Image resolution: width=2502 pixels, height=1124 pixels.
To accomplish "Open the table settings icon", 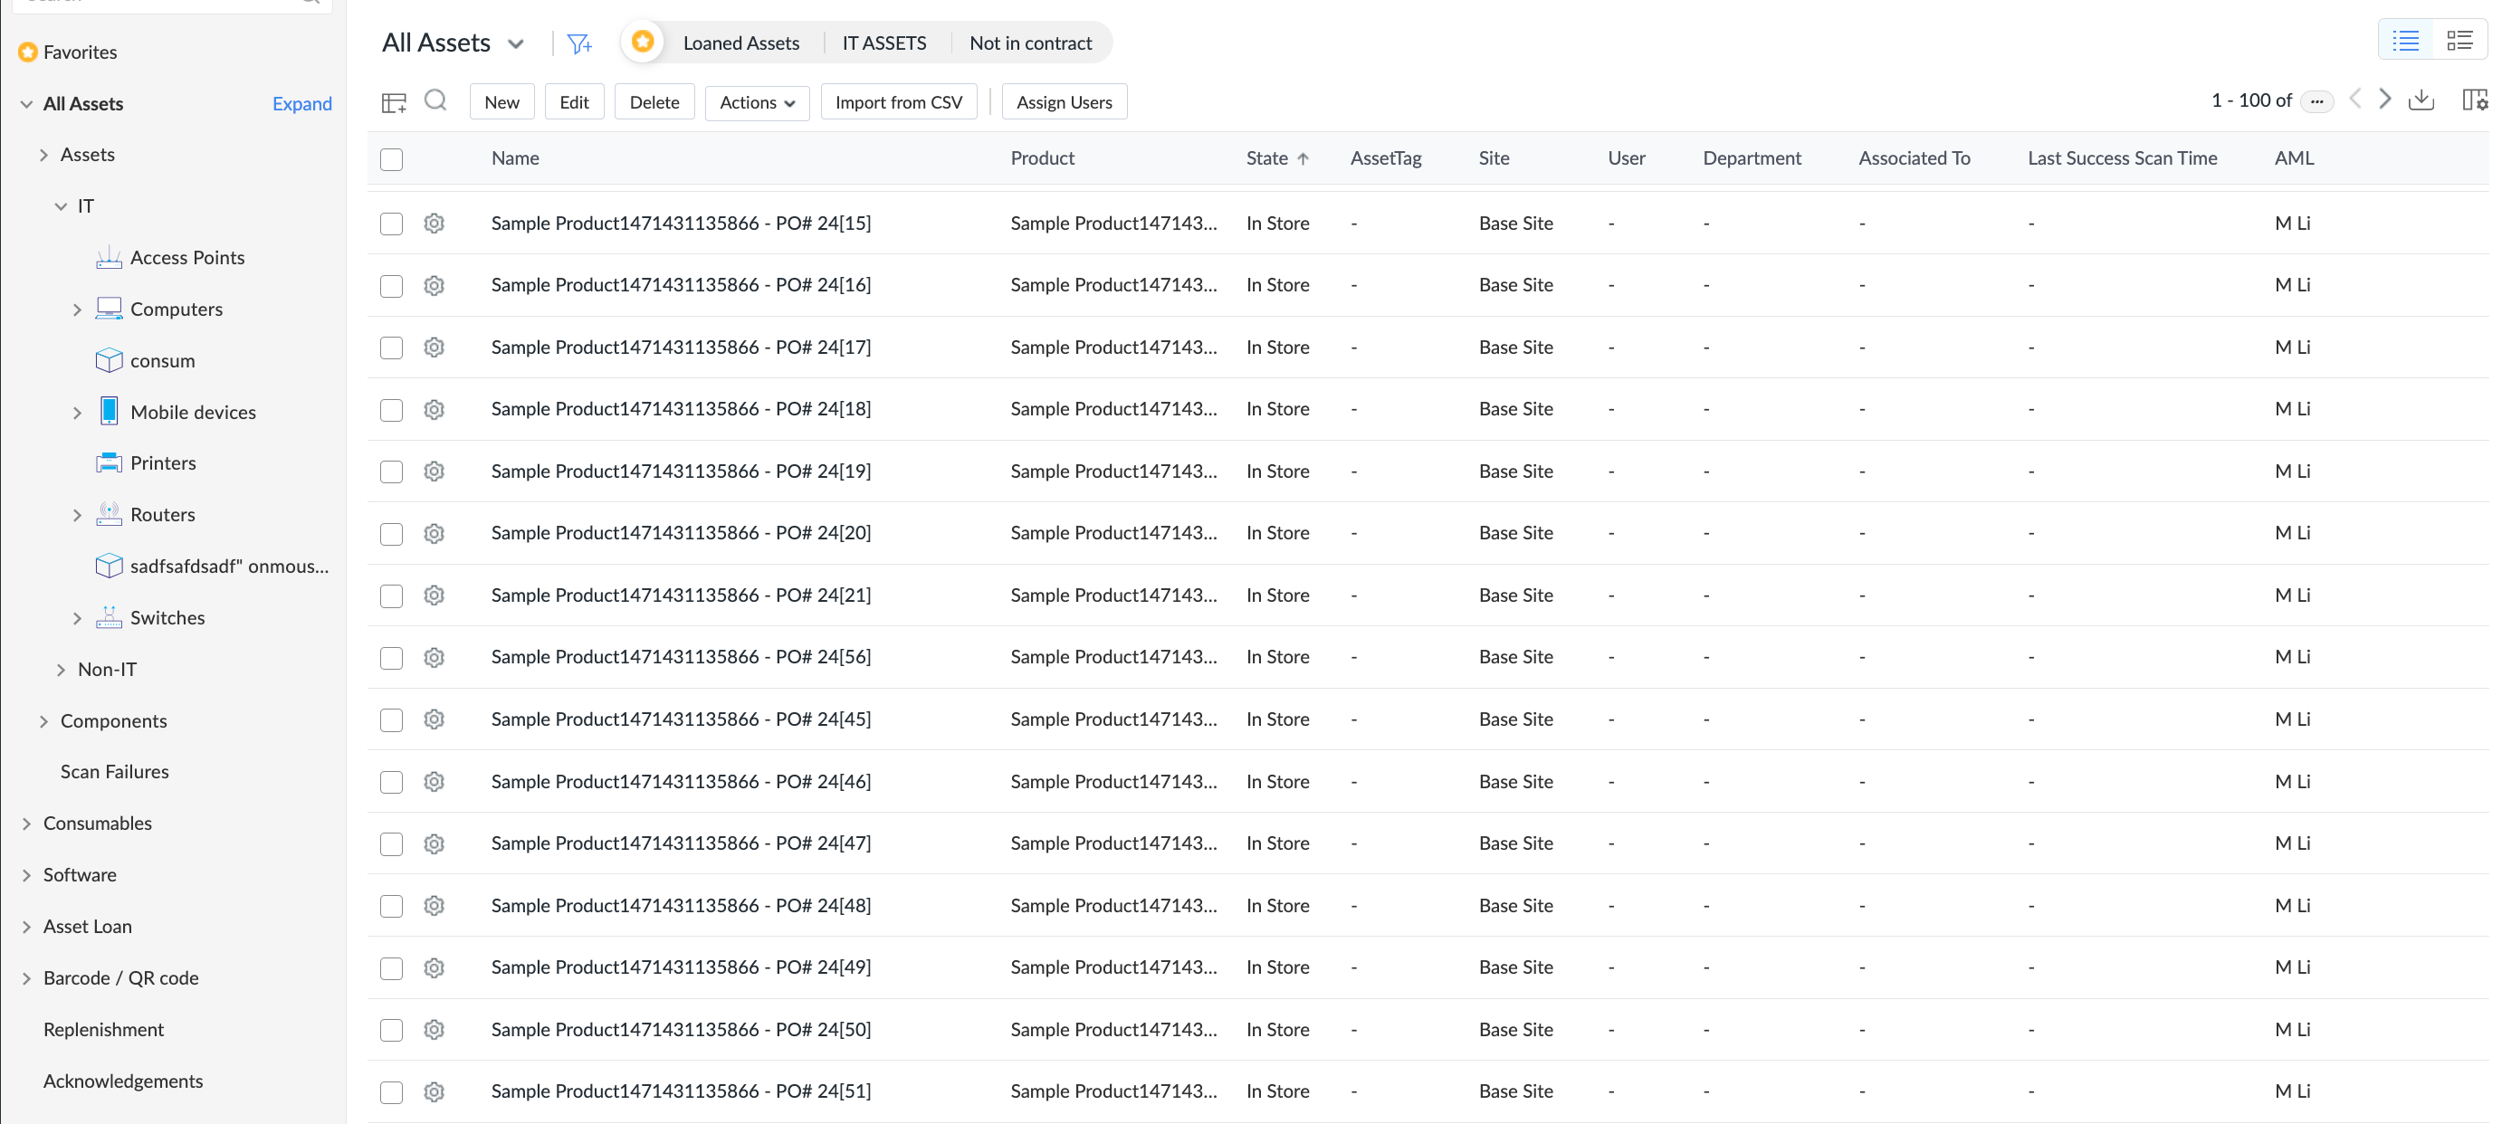I will (2475, 100).
